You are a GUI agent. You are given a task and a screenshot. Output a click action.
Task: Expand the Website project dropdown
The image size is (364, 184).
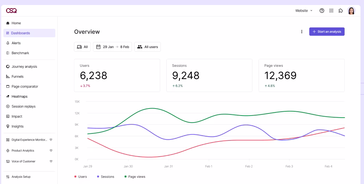(304, 11)
